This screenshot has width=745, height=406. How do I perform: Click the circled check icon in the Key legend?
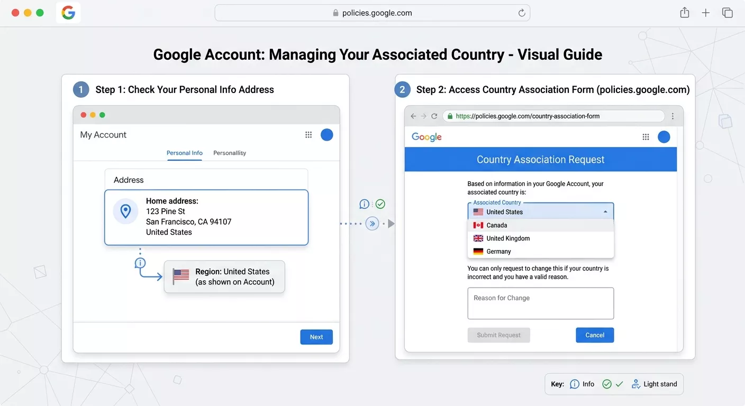pyautogui.click(x=607, y=384)
